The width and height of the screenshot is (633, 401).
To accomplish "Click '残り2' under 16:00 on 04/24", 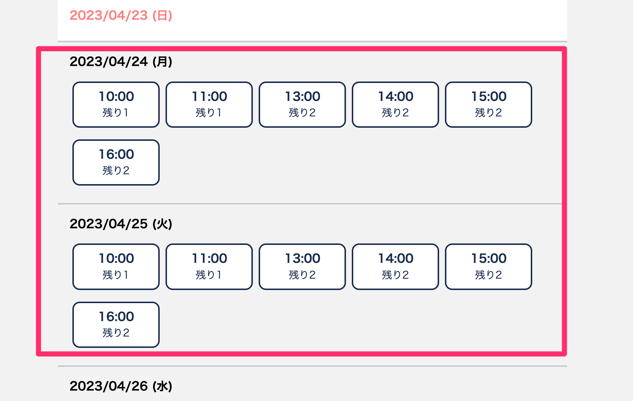I will pyautogui.click(x=116, y=171).
